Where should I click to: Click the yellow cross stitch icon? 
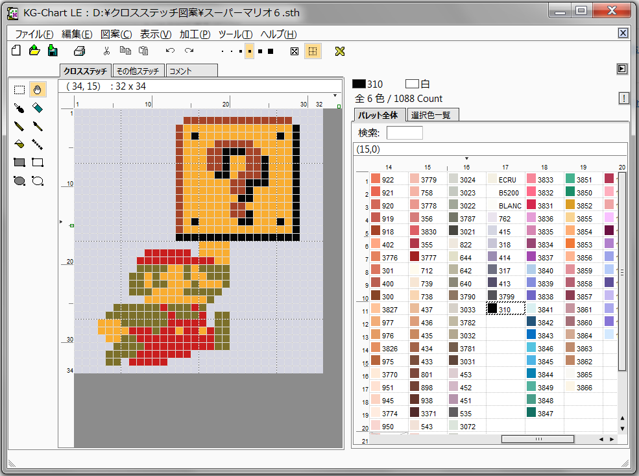[339, 51]
